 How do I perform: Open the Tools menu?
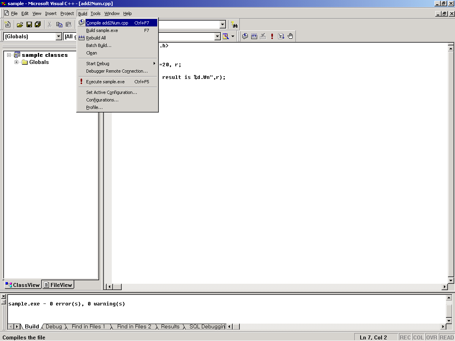96,13
